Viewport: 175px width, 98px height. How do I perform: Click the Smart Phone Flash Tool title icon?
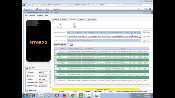click(25, 13)
